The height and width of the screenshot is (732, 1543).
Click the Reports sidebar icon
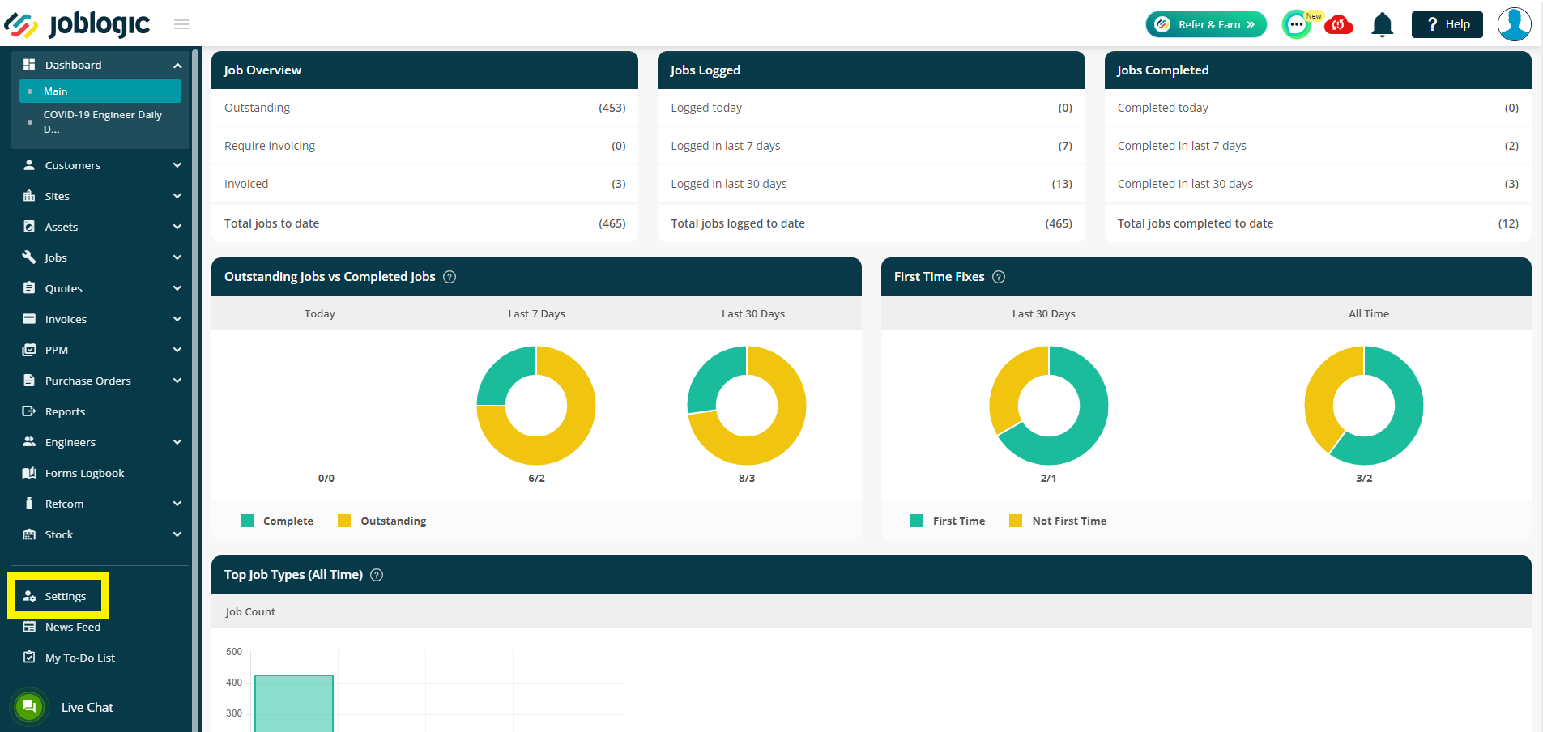(x=29, y=411)
